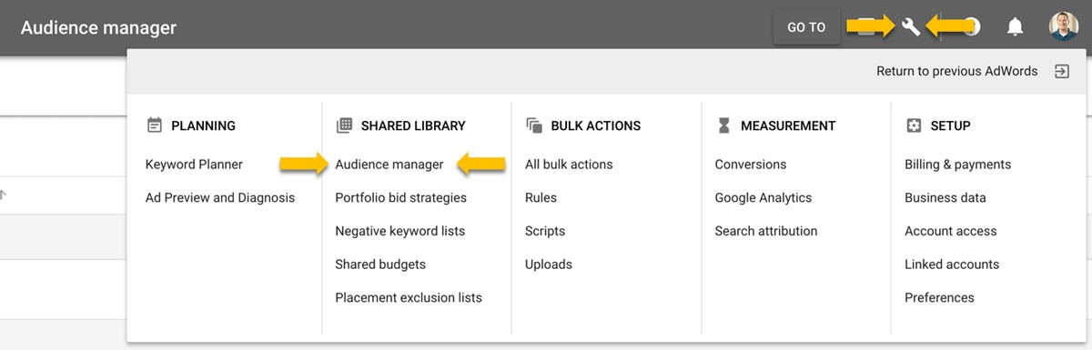Return to previous AdWords
The width and height of the screenshot is (1092, 350).
957,71
